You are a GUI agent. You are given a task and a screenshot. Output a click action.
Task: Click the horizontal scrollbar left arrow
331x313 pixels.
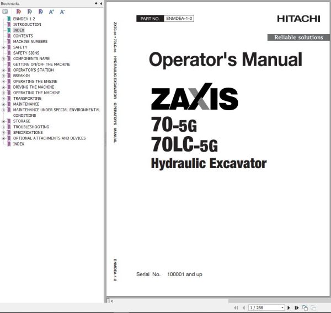112,301
